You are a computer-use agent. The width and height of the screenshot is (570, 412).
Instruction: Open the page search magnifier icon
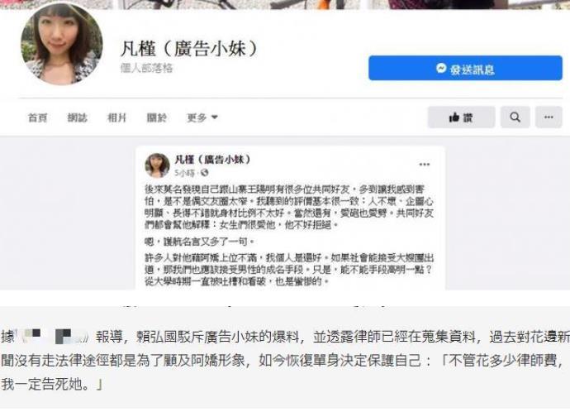tap(515, 117)
